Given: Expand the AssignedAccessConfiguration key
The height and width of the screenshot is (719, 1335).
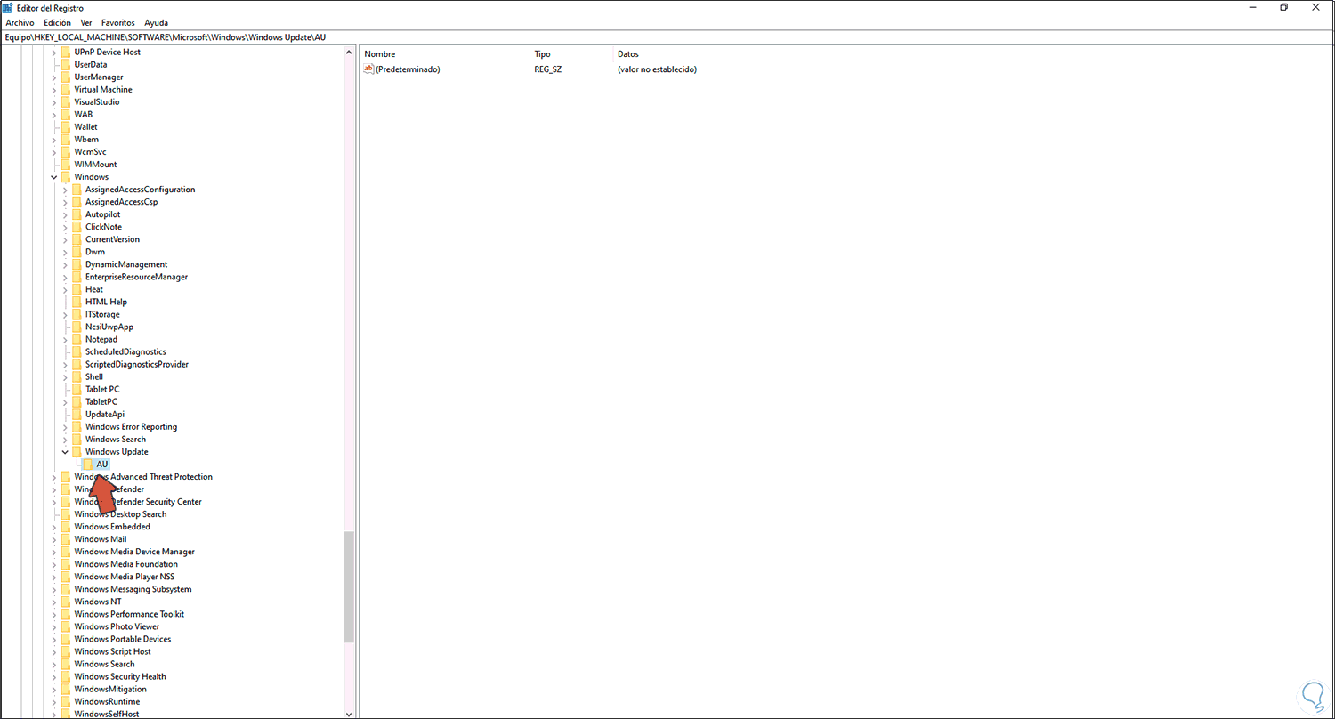Looking at the screenshot, I should (65, 189).
